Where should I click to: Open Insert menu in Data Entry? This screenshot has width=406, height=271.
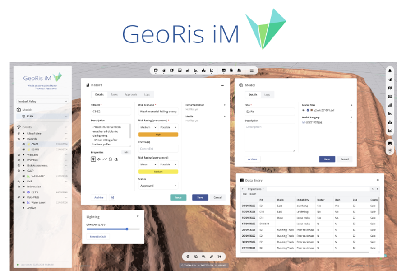(x=253, y=194)
